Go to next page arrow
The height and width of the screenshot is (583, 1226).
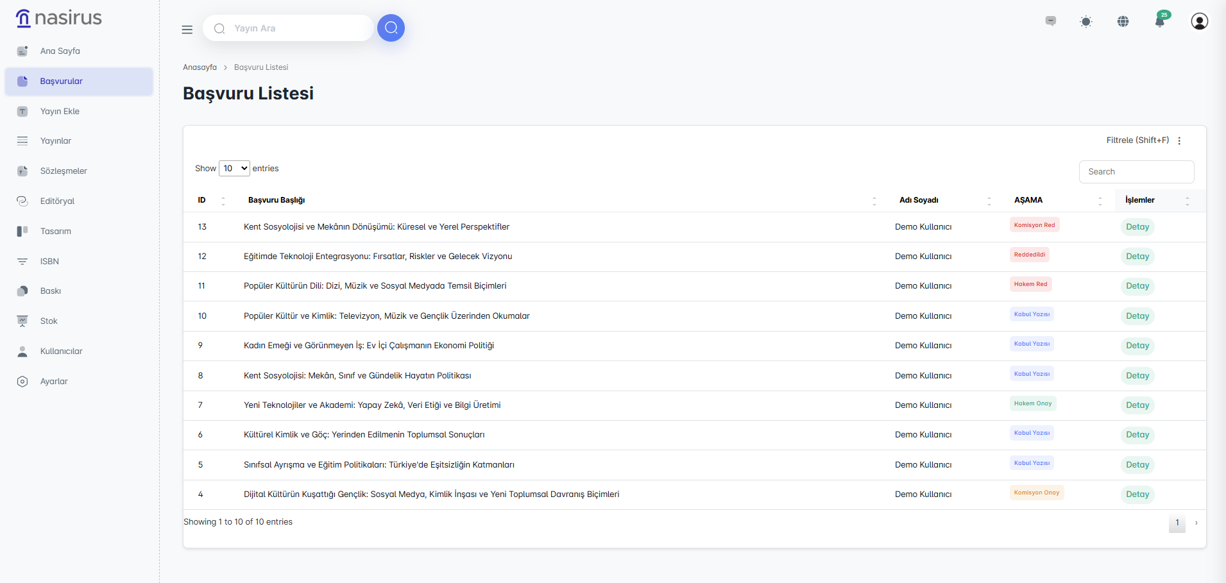(x=1196, y=523)
